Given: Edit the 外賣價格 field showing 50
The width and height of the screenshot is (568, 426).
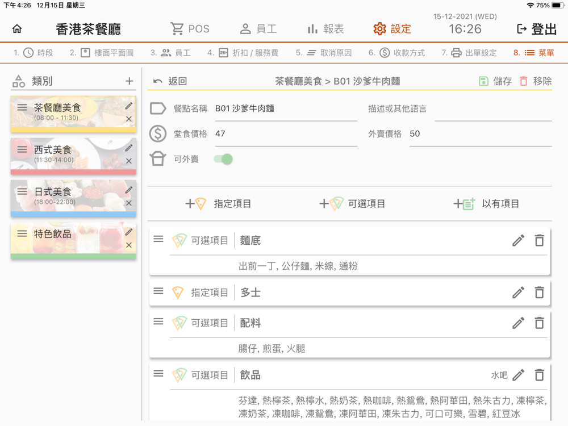Looking at the screenshot, I should (481, 133).
